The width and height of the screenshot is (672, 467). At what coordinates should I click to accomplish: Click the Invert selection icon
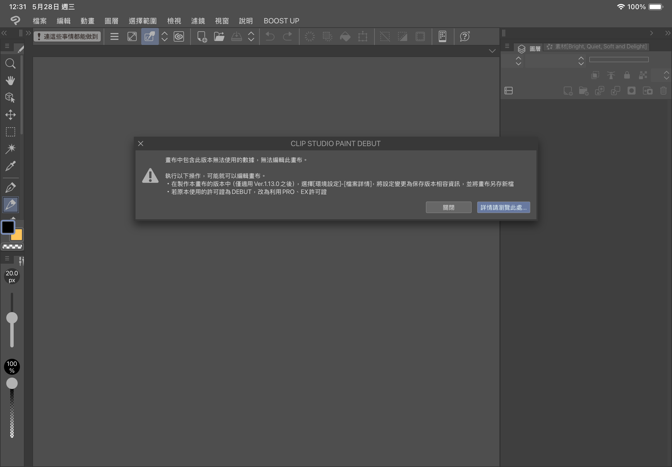tap(403, 36)
